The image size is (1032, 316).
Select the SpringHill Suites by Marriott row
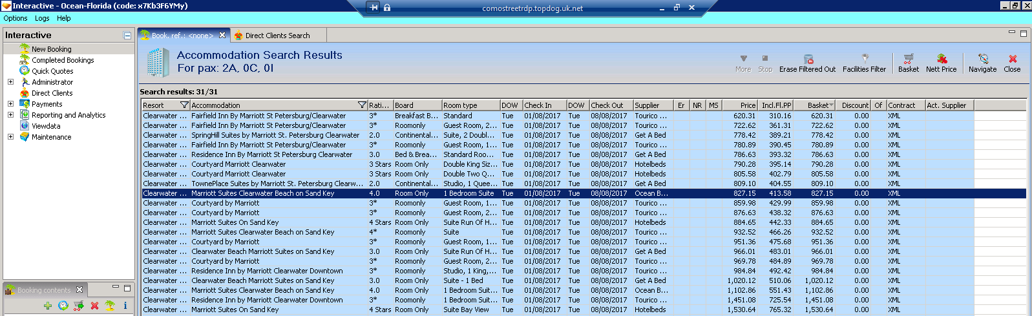coord(584,135)
